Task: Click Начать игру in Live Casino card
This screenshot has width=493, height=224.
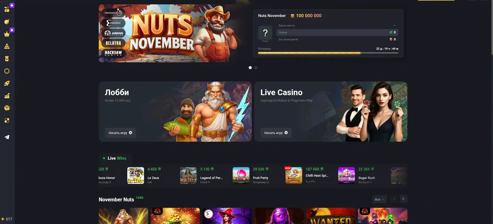Action: tap(276, 133)
